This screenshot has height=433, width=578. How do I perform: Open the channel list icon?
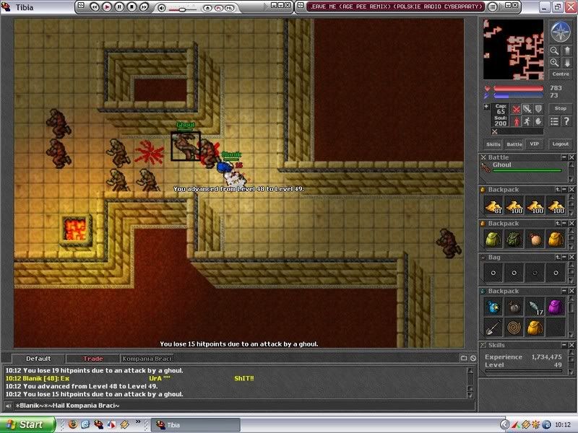(x=464, y=358)
